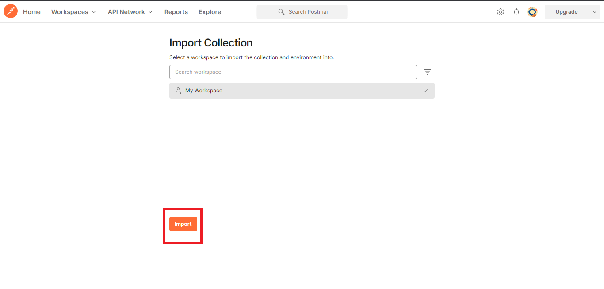
Task: Click the search magnifier in Search Postman
Action: click(281, 12)
